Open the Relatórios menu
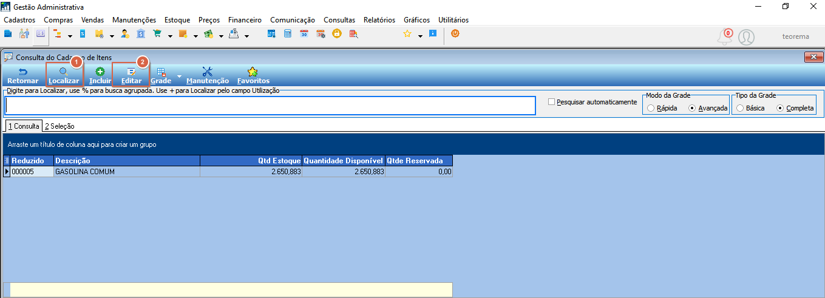 pyautogui.click(x=379, y=20)
